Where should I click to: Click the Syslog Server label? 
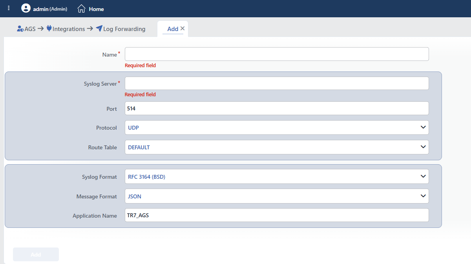tap(100, 84)
